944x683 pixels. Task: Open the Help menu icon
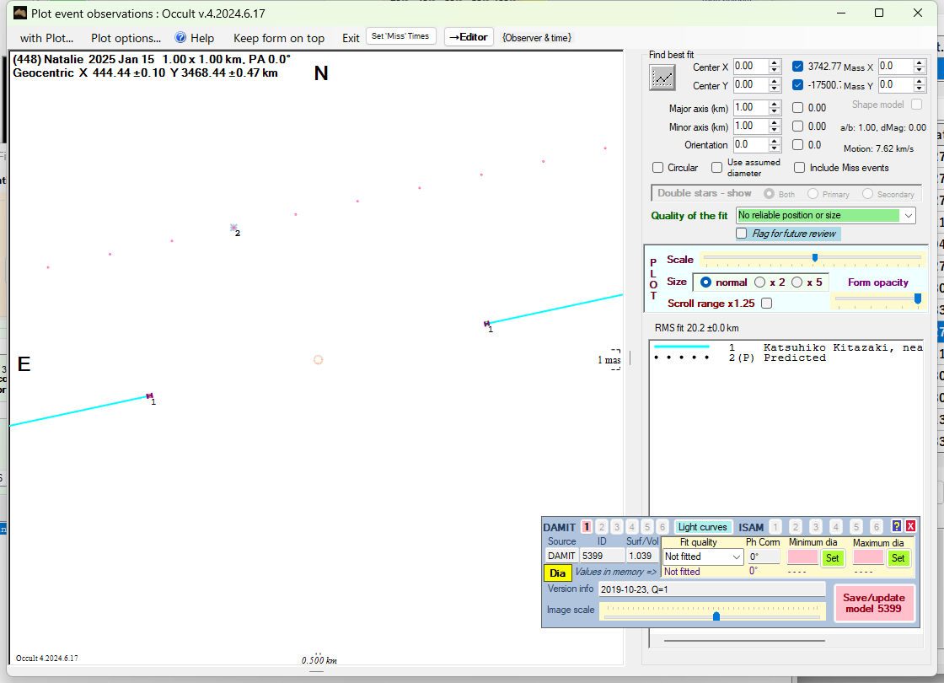[x=180, y=38]
